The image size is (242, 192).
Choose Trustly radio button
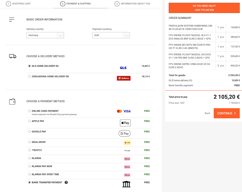30,150
